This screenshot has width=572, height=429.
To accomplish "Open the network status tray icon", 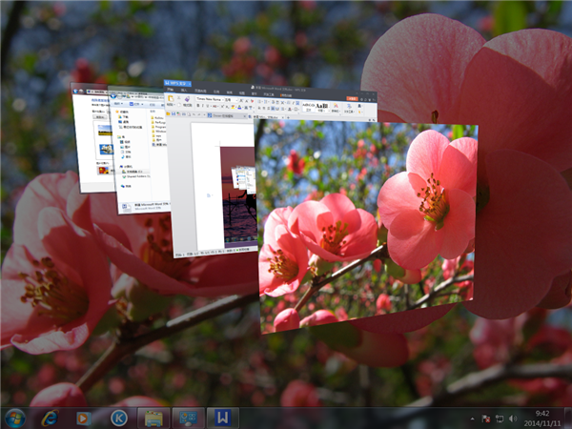I will [x=500, y=419].
